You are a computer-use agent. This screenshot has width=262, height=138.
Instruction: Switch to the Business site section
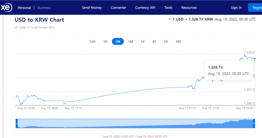[44, 8]
